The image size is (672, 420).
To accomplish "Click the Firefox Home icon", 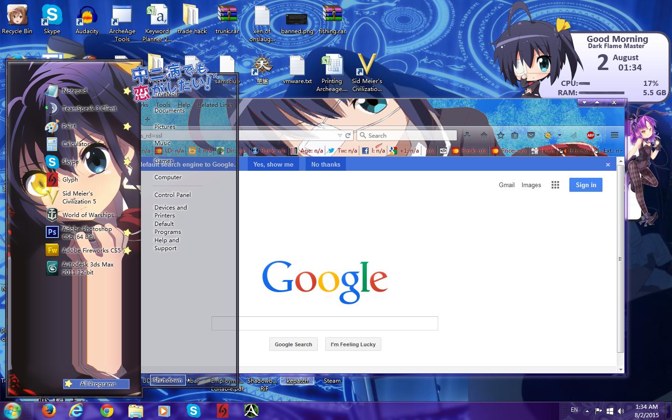I will click(x=484, y=135).
